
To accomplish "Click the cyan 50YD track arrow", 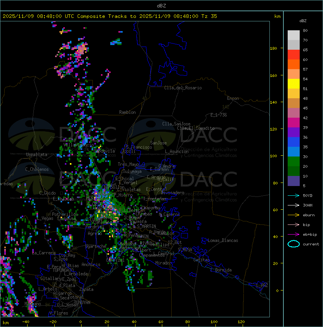I will click(293, 195).
